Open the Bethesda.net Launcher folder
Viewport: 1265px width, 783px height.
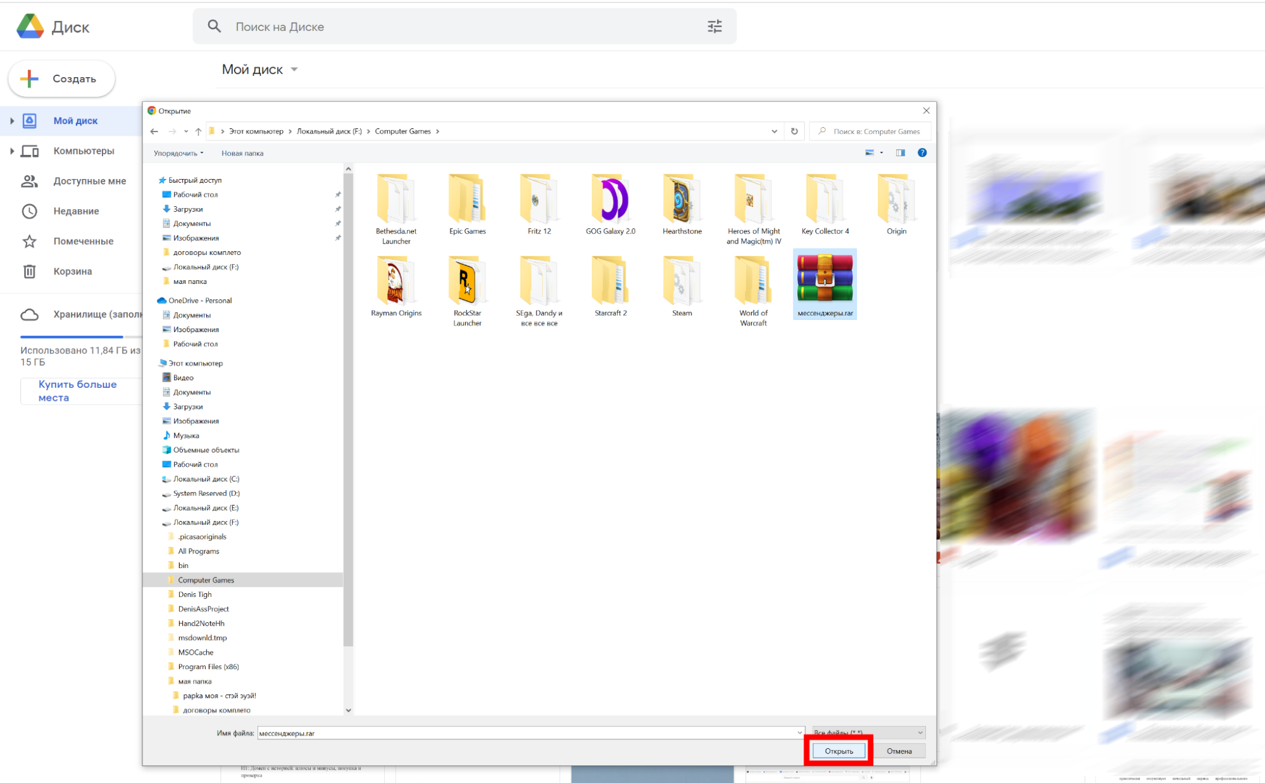click(396, 209)
